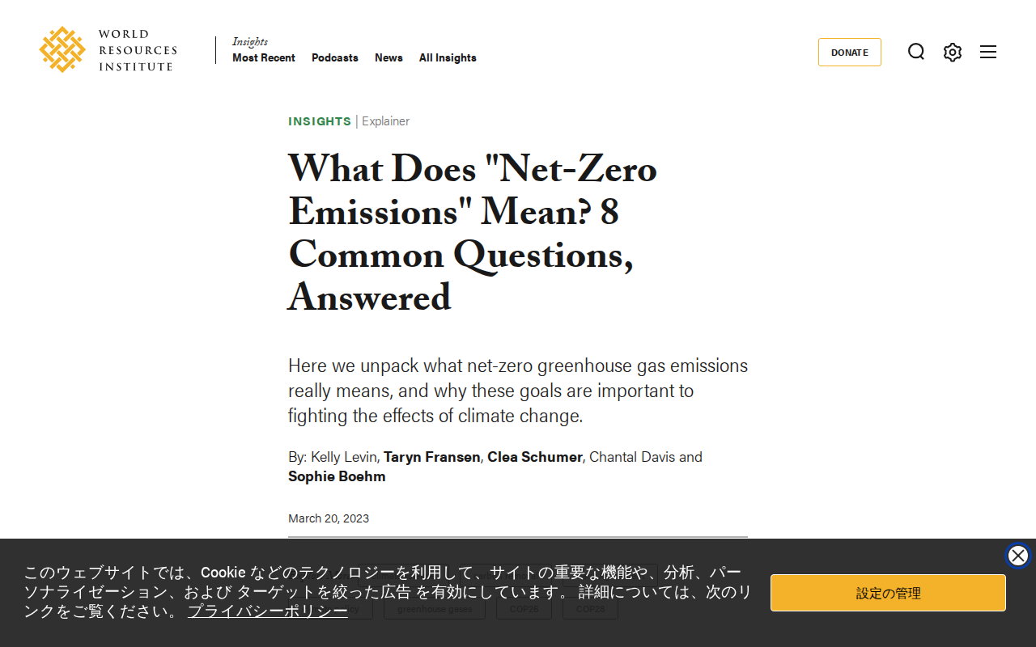Close the cookie banner
Viewport: 1036px width, 647px height.
(1018, 556)
